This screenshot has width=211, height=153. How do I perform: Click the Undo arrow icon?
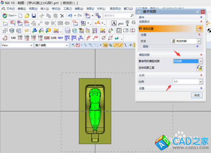coord(70,16)
